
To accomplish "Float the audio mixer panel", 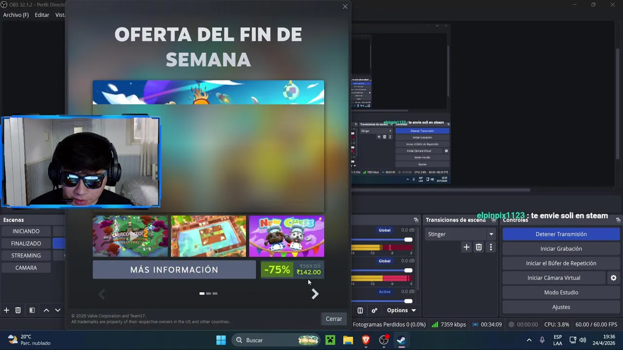I will click(416, 220).
